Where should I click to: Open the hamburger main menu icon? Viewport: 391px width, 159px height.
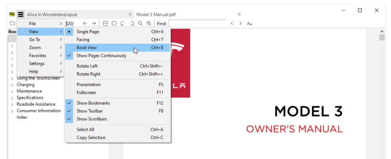[21, 14]
